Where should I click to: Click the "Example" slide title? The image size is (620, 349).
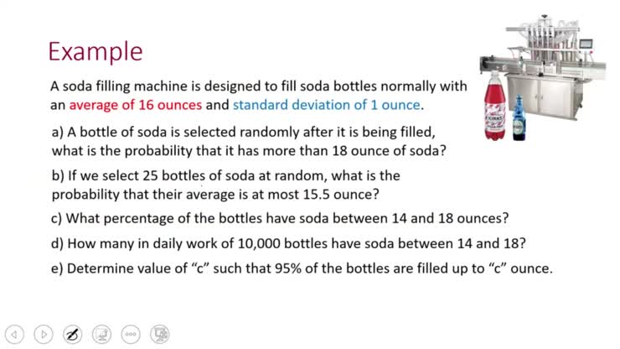95,51
